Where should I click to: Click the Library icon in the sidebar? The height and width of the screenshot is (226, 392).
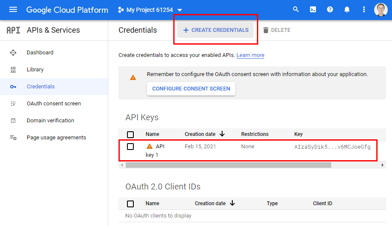[13, 70]
